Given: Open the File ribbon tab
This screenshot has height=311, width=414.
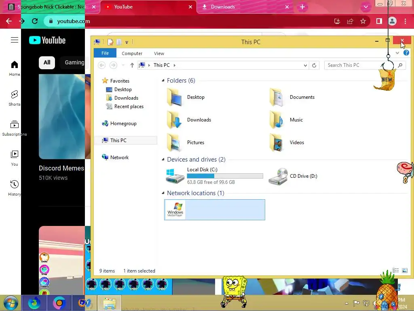Looking at the screenshot, I should coord(105,53).
